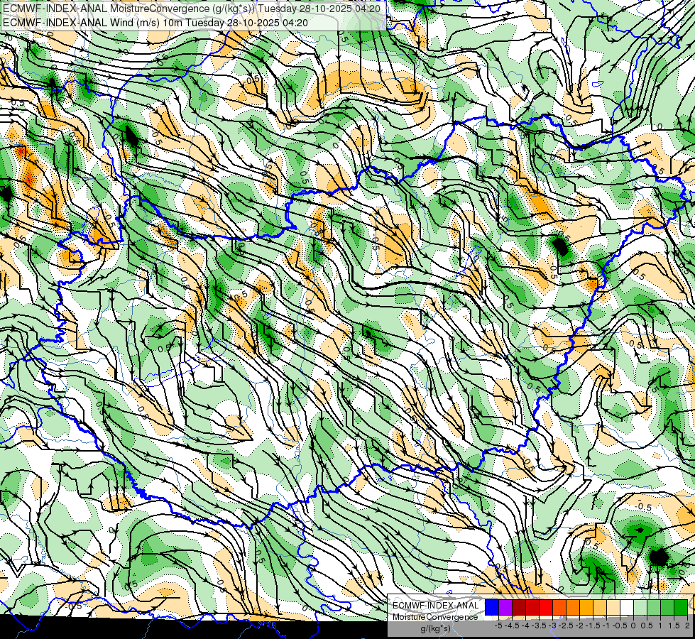Pick the purple swatch in the legend
This screenshot has height=639, width=695.
click(x=505, y=607)
